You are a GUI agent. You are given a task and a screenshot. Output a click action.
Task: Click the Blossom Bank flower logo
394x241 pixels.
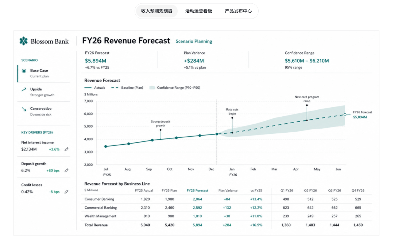(x=24, y=41)
